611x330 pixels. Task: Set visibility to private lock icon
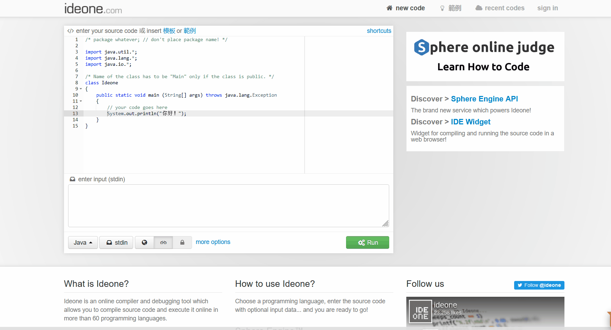[182, 242]
